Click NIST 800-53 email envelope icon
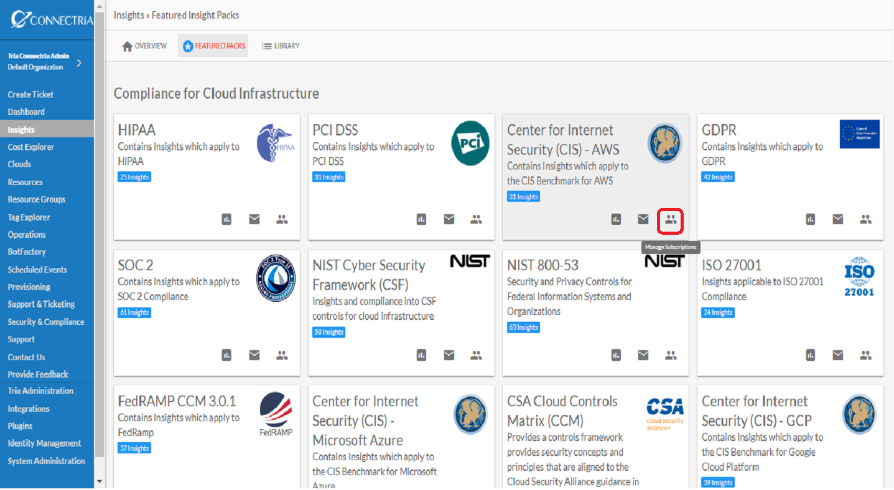The height and width of the screenshot is (490, 894). (x=643, y=355)
